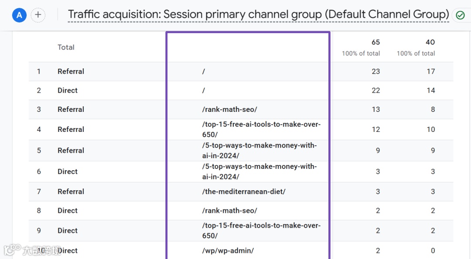Select Direct /5-top-ways-to-make-money page in row 6
Screen dimensions: 471x259
coord(259,172)
